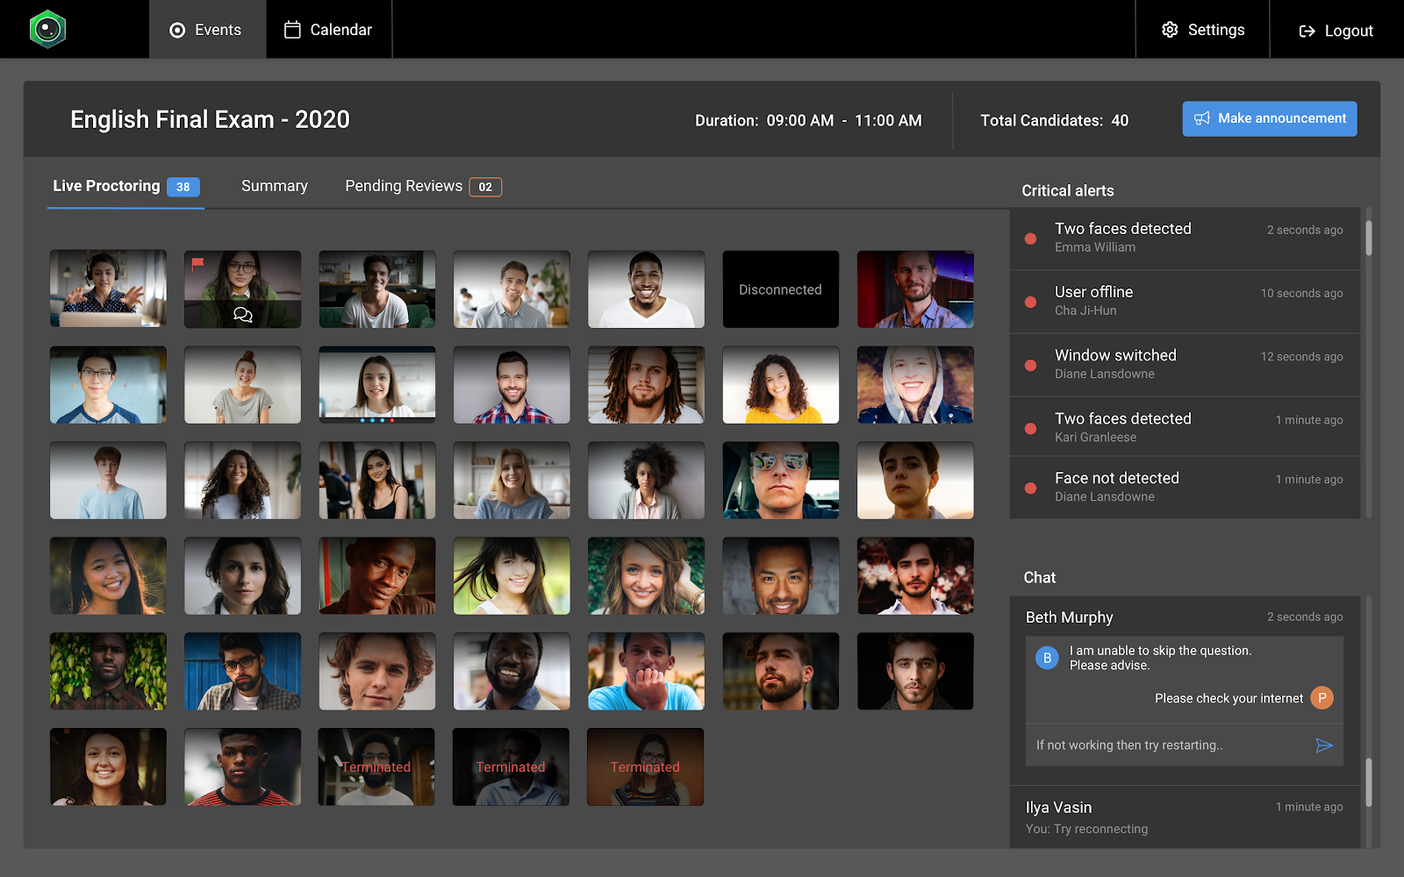The width and height of the screenshot is (1404, 877).
Task: Select the Disconnected candidate video tile
Action: (780, 289)
